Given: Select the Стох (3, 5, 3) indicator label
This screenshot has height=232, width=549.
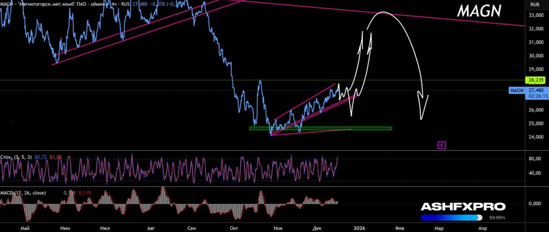Looking at the screenshot, I should pyautogui.click(x=15, y=157).
